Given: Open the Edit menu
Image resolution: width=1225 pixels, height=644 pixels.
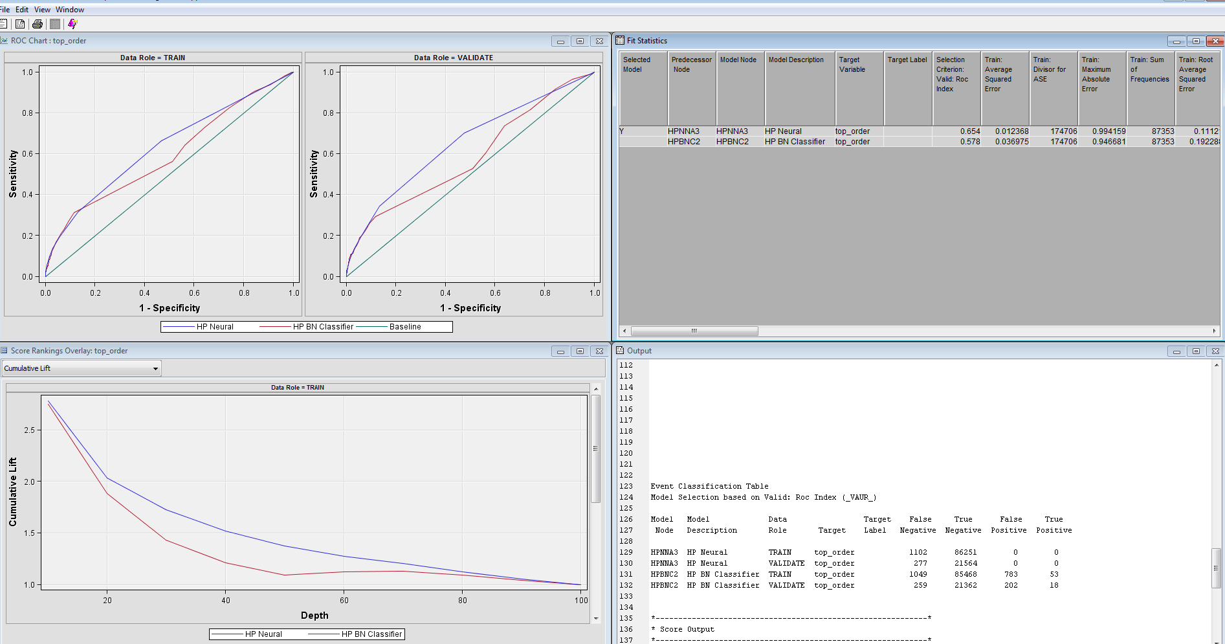Looking at the screenshot, I should [x=22, y=10].
